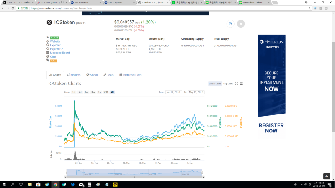The width and height of the screenshot is (335, 188).
Task: Open the Action Center notification icon
Action: 330,185
